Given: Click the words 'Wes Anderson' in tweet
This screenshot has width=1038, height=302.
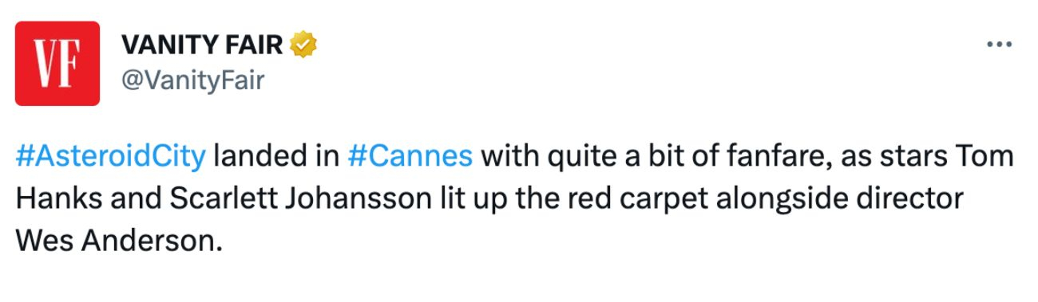Looking at the screenshot, I should (119, 241).
